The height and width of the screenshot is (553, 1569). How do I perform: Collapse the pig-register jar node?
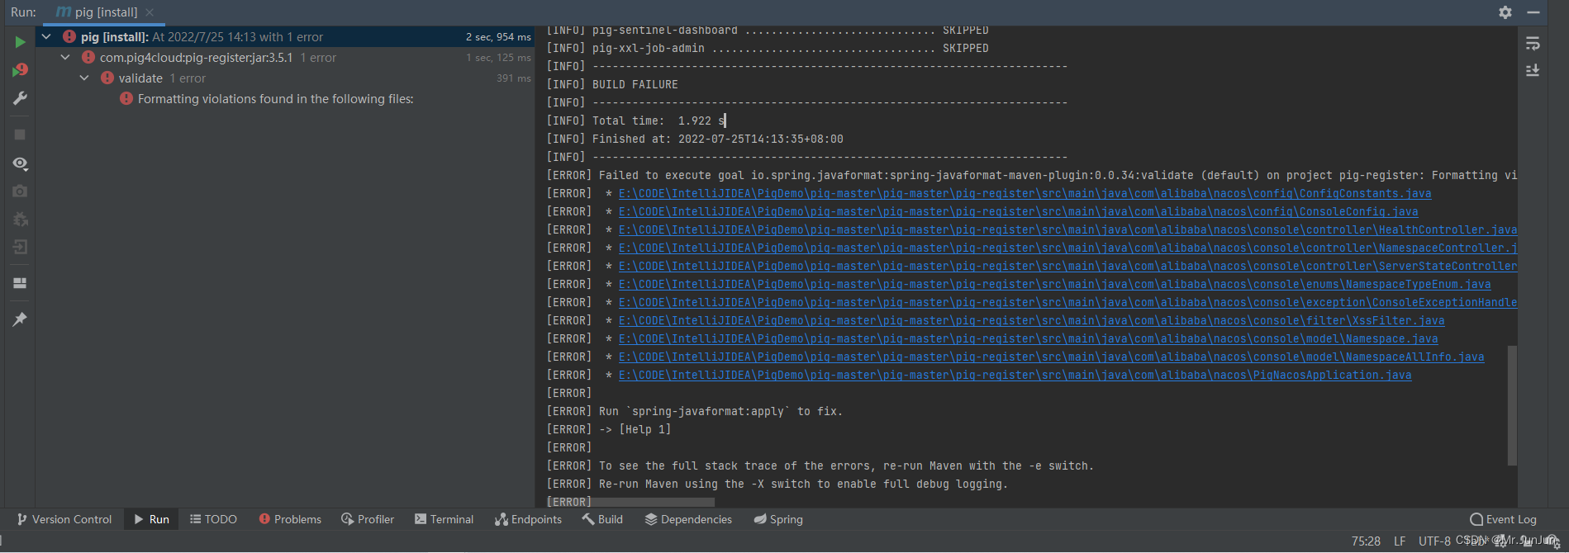(x=65, y=58)
